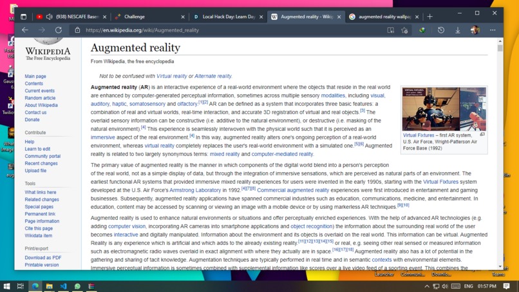519x292 pixels.
Task: Follow the Alternate reality hatnote link
Action: 213,76
